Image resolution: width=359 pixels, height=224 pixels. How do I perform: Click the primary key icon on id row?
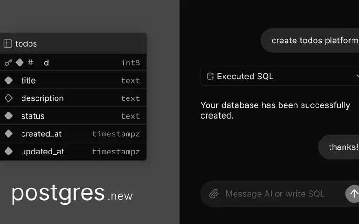pos(8,63)
